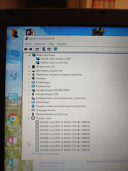Viewport: 128px width, 171px height.
Task: Expand the Мониторы tree node
Action: (x=29, y=102)
